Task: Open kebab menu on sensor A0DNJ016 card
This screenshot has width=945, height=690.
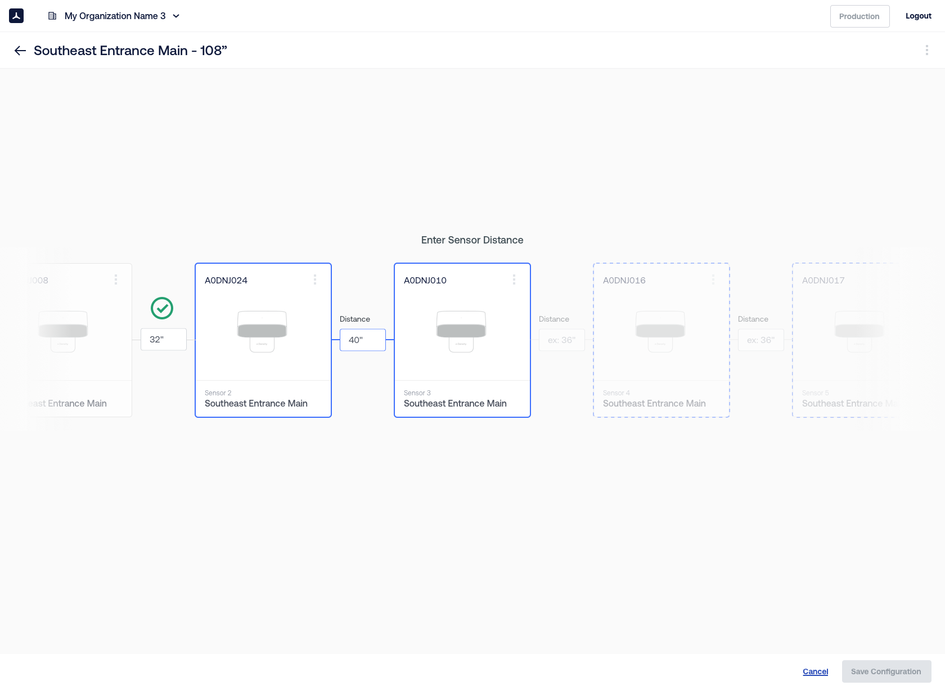Action: [713, 279]
